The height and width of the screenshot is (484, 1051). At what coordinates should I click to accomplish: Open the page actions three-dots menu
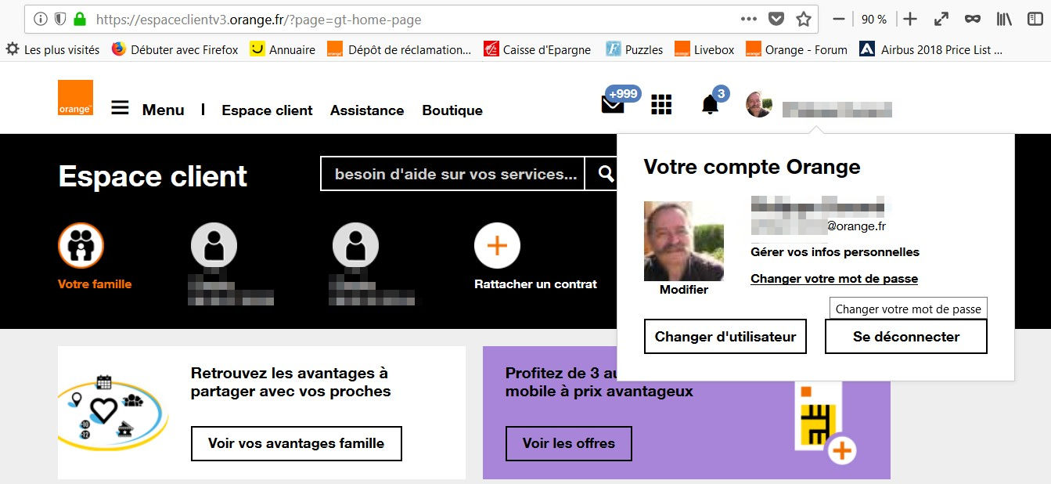748,19
